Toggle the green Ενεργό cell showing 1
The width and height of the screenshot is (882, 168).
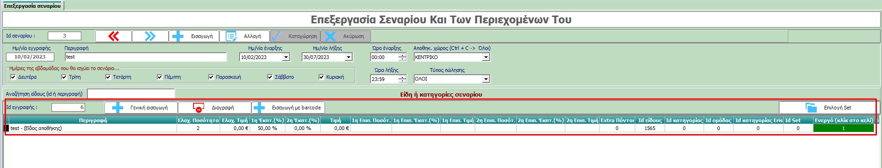pyautogui.click(x=844, y=128)
